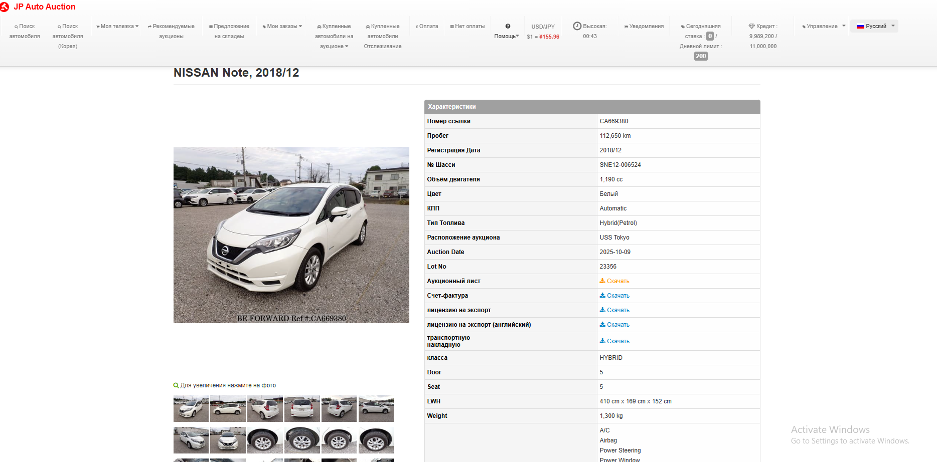Select color value Белый
The width and height of the screenshot is (937, 462).
609,194
